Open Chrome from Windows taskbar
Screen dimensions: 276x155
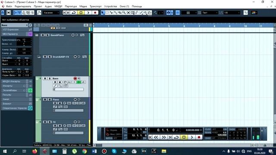85,151
